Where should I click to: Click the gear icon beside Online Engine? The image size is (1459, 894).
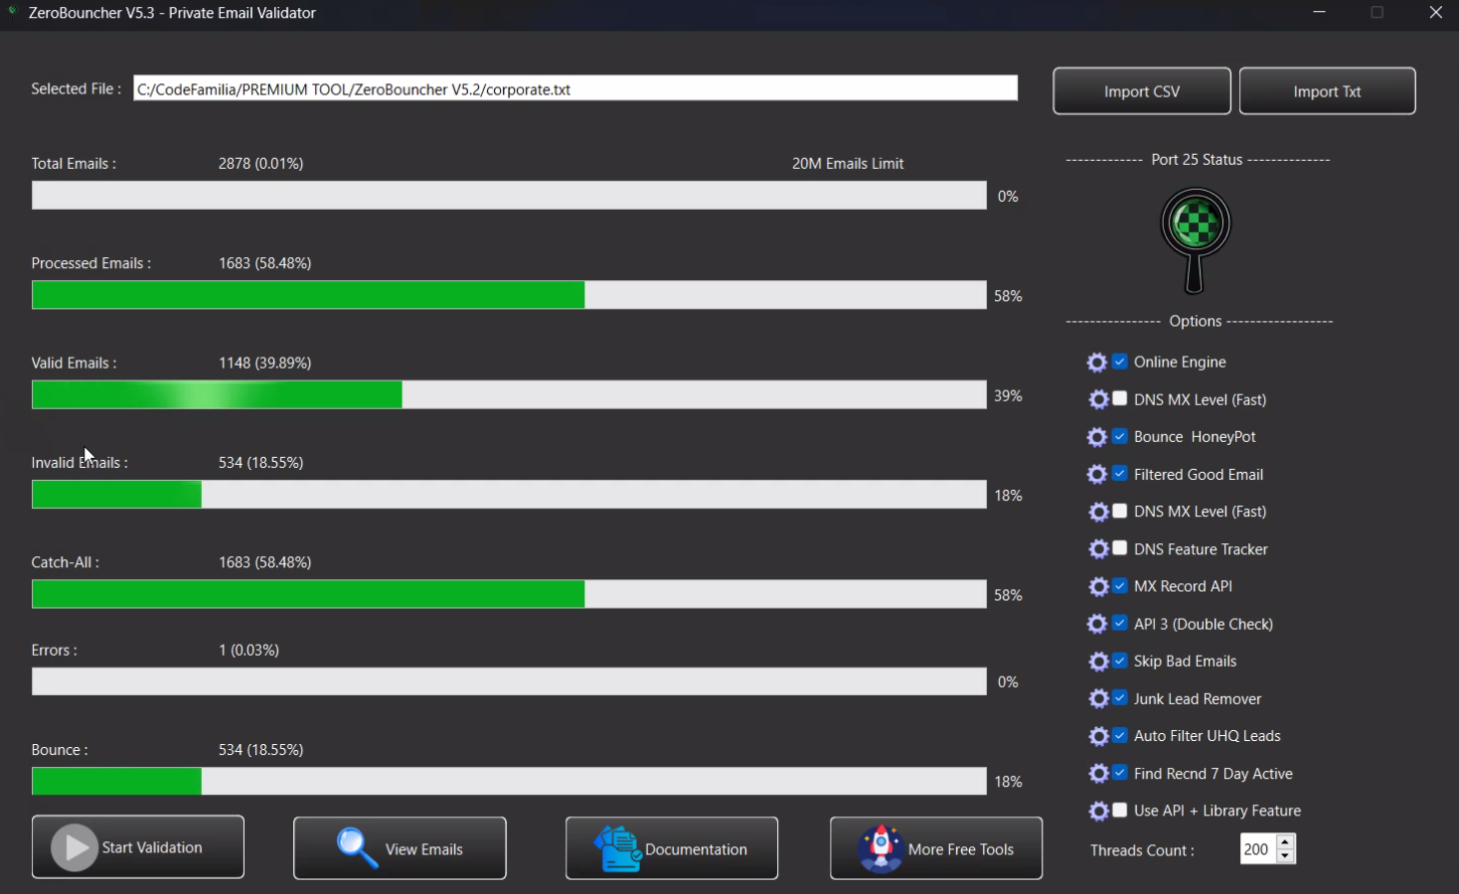[1097, 363]
